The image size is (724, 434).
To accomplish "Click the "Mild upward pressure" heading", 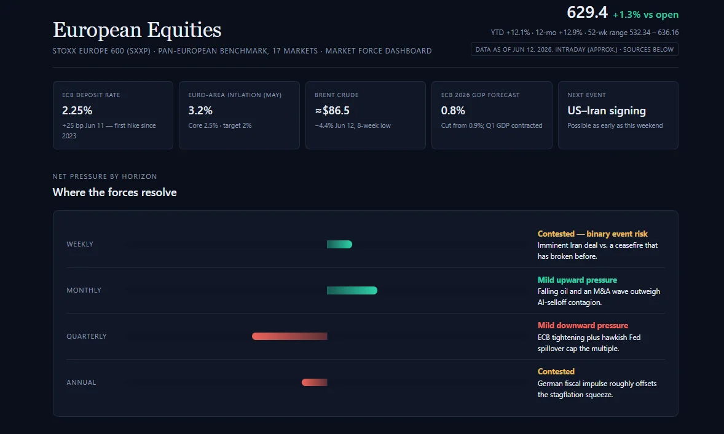I will (577, 280).
